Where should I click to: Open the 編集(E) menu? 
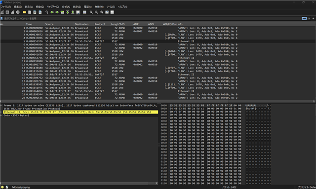(18, 7)
